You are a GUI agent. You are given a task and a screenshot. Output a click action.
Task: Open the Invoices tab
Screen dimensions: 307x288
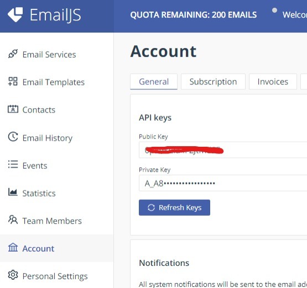click(273, 82)
